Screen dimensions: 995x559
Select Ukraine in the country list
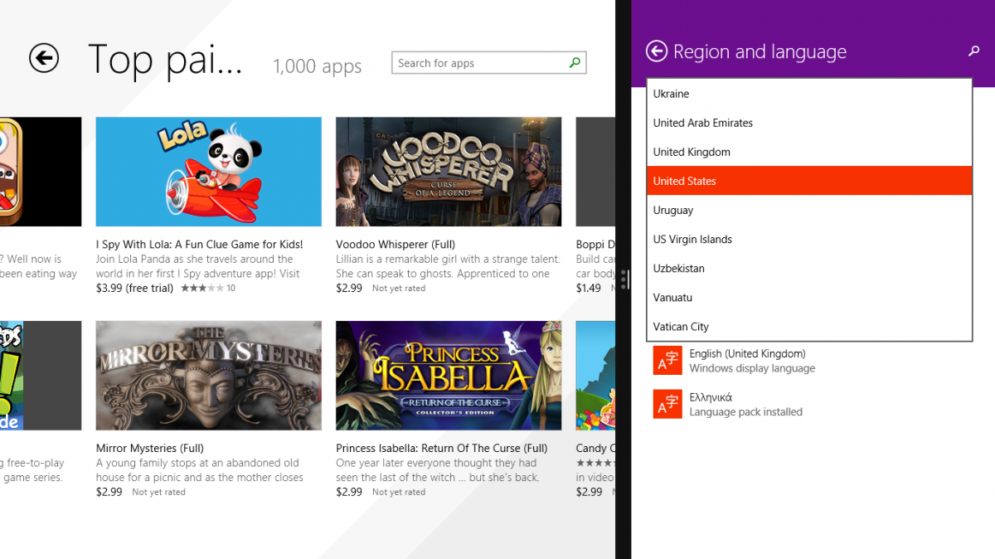[x=809, y=94]
